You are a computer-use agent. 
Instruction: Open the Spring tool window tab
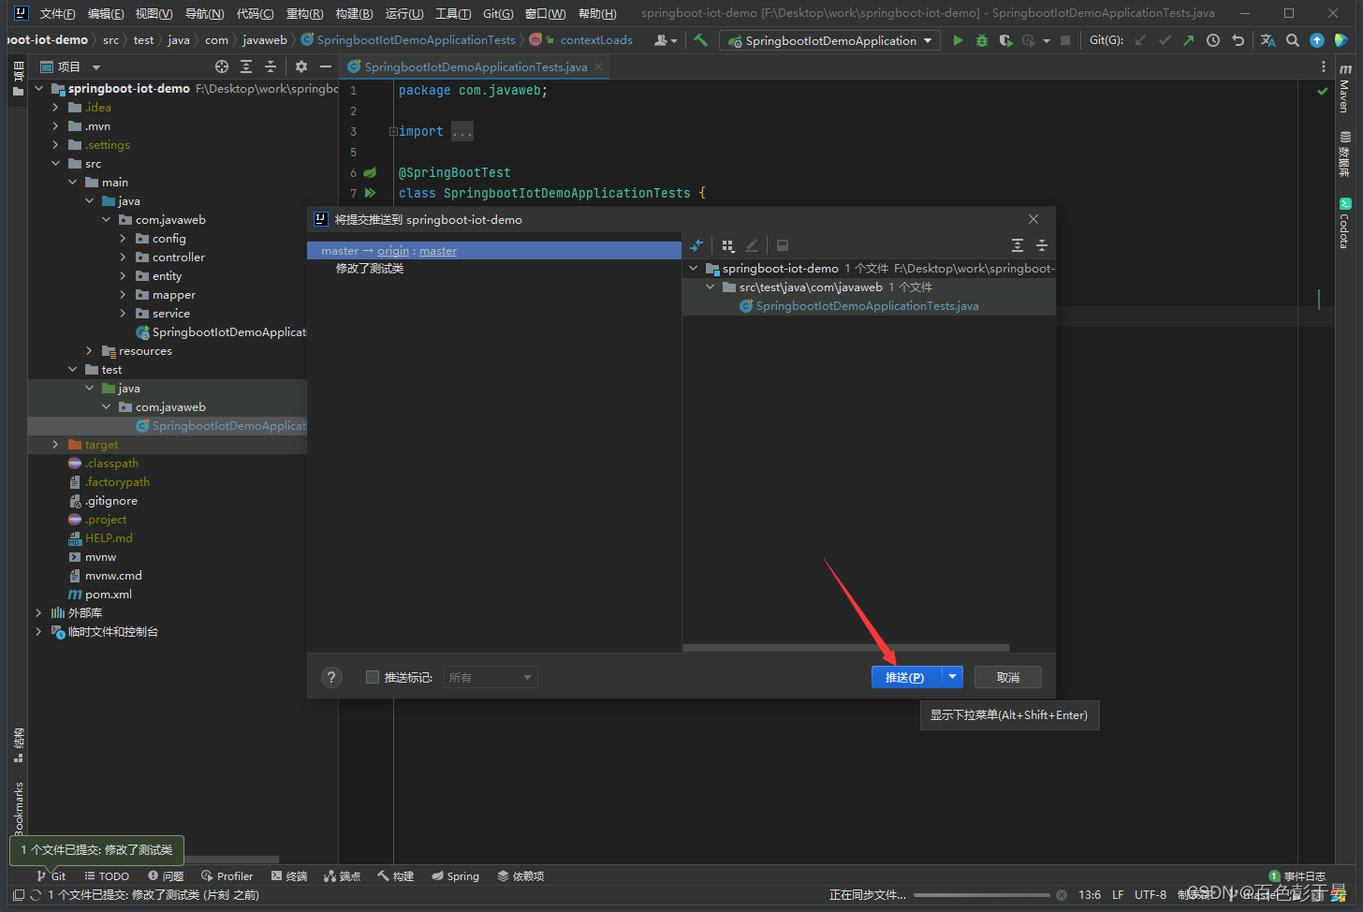point(456,875)
